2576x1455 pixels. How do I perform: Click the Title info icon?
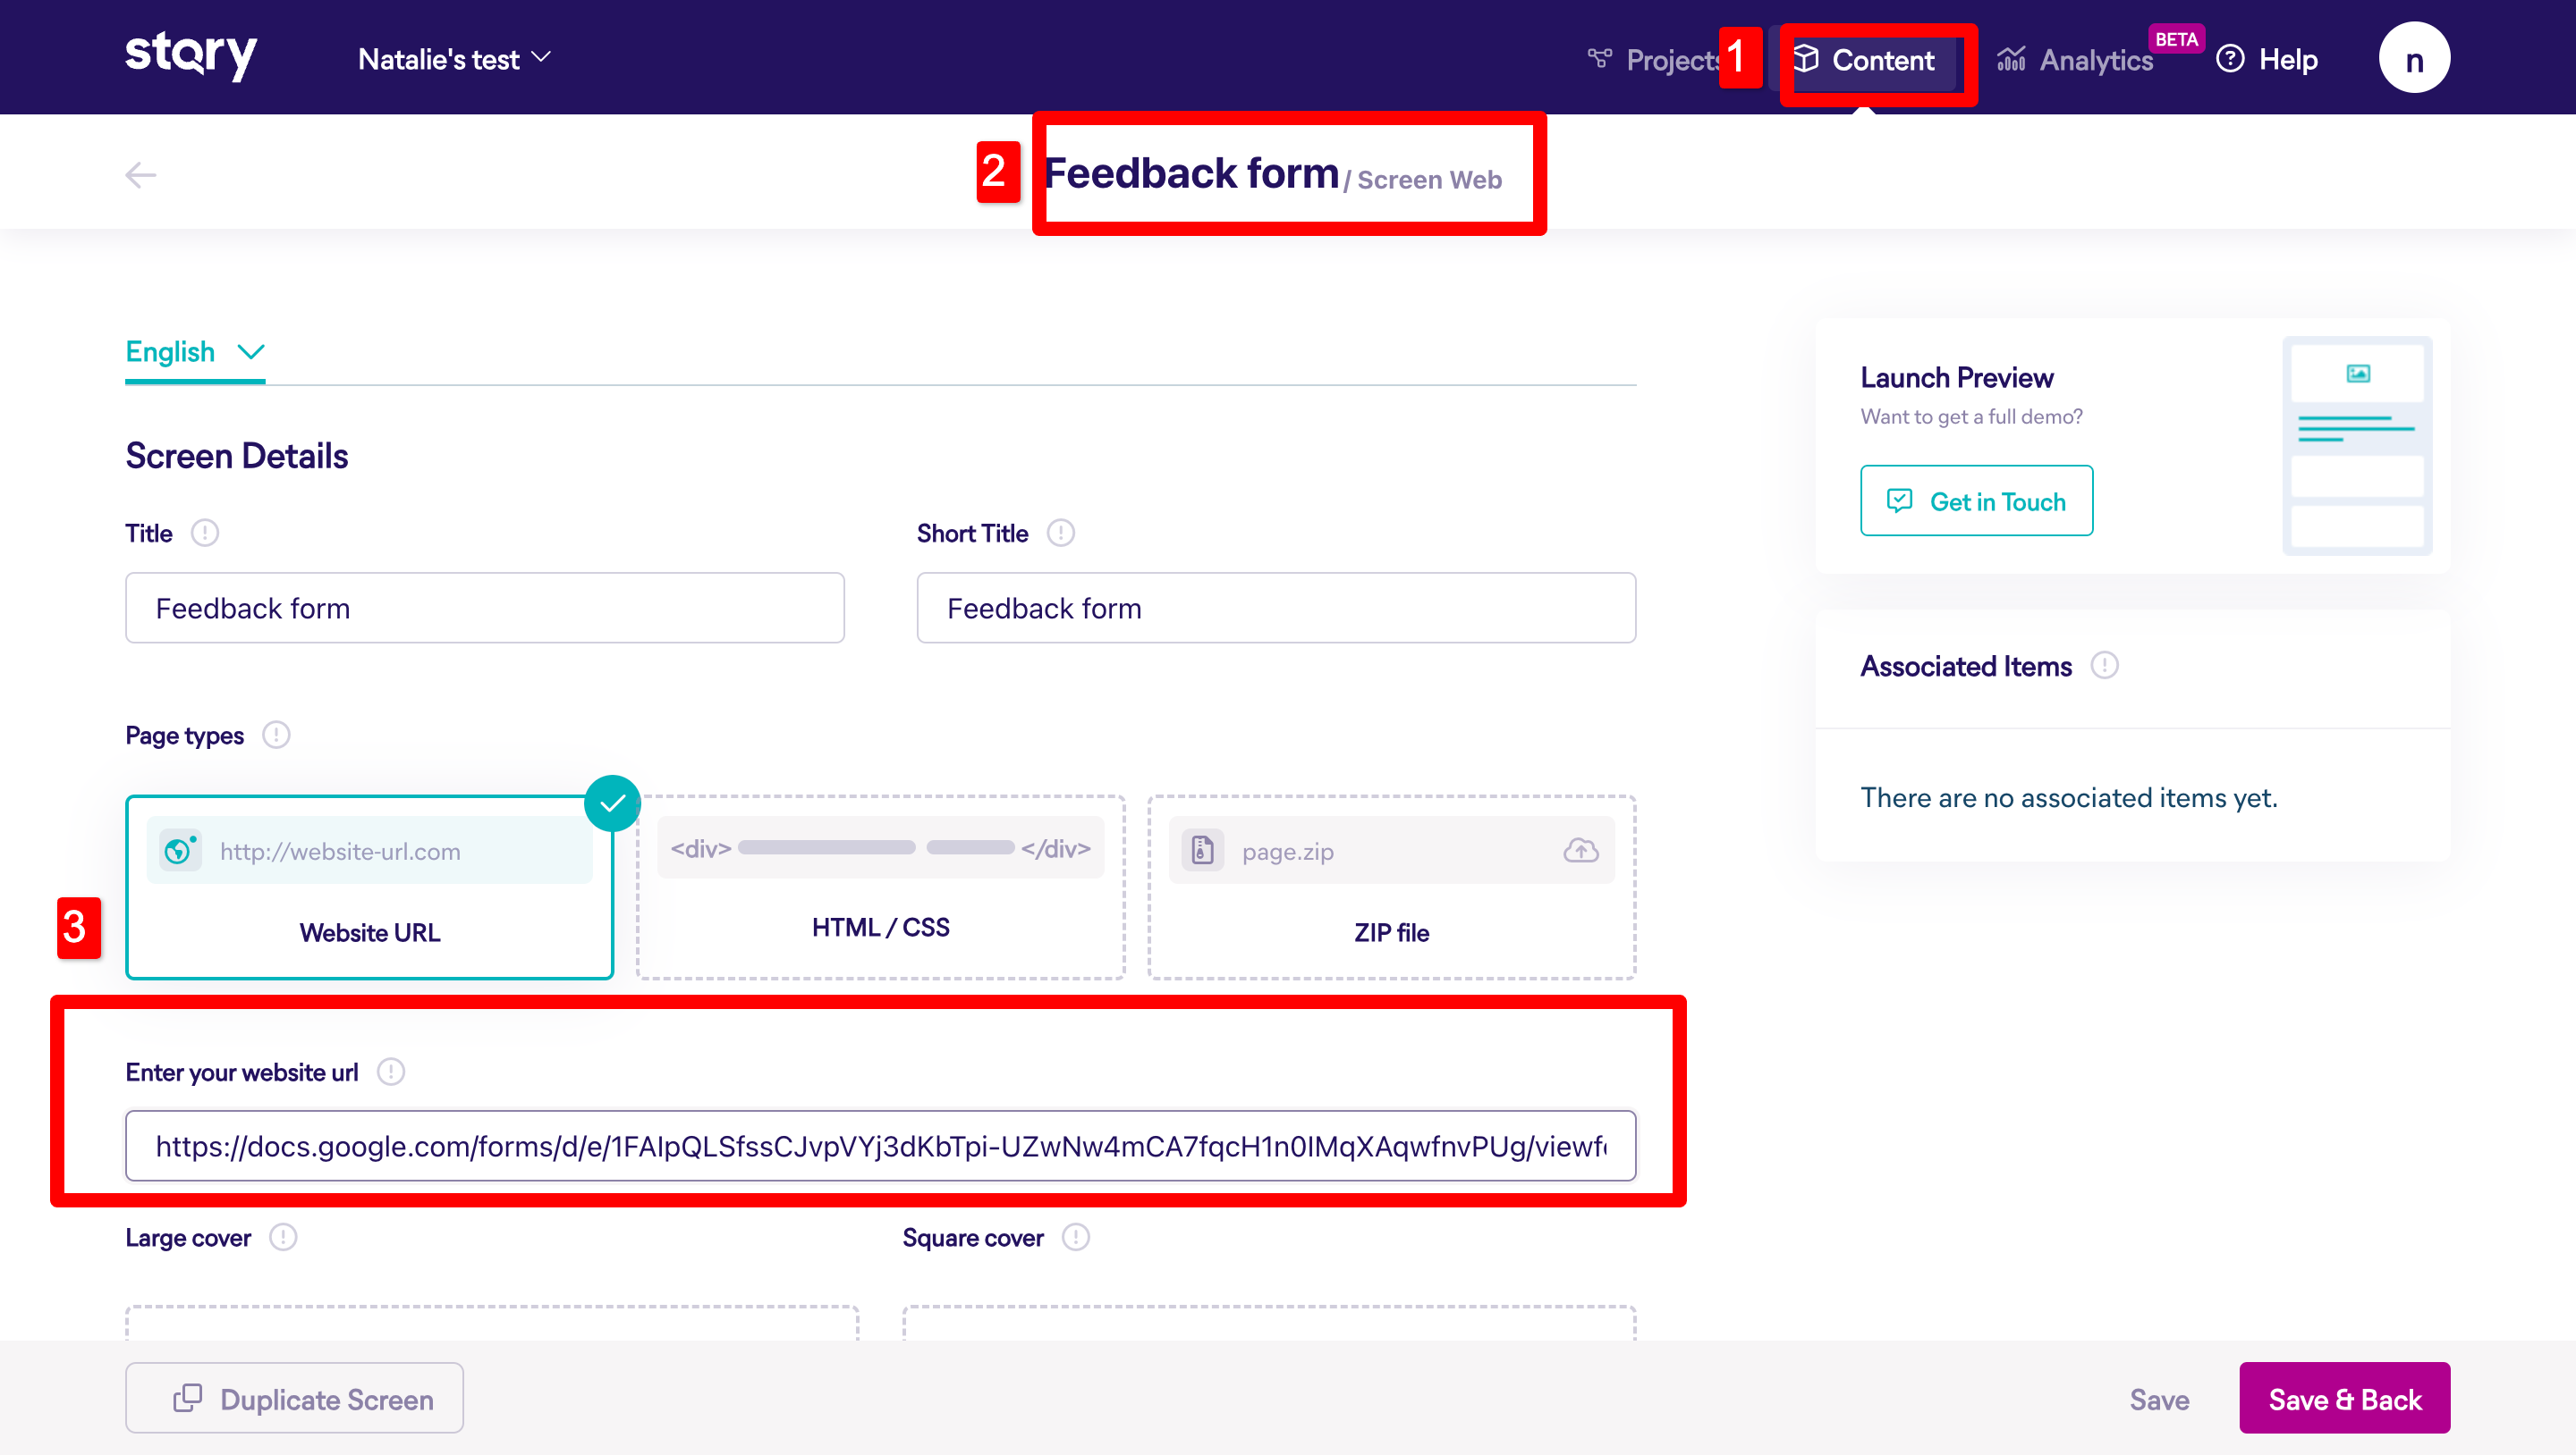point(205,533)
